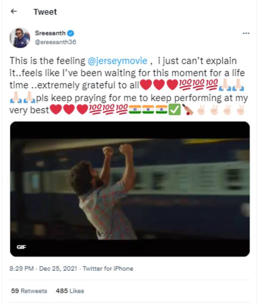Click the back arrow beside Tweet
The width and height of the screenshot is (260, 304).
pyautogui.click(x=14, y=12)
